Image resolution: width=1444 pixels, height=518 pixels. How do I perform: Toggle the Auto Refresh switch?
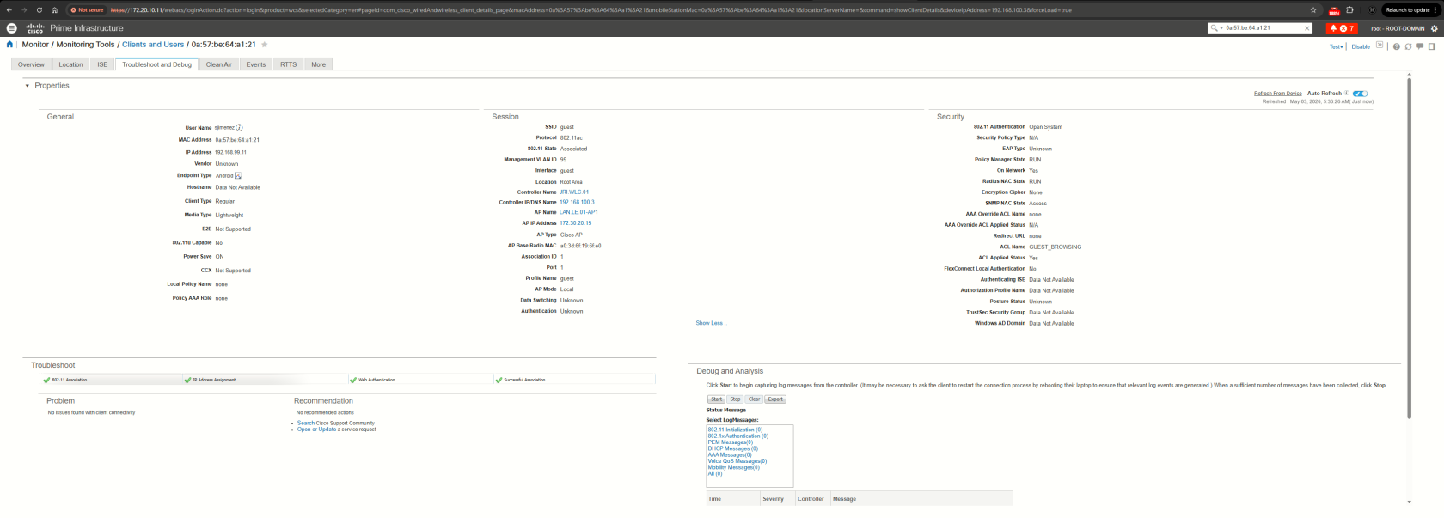[1360, 93]
